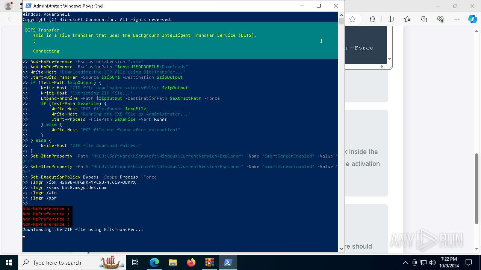Click the PowerShell scrollbar down arrow
This screenshot has height=270, width=481.
click(x=341, y=248)
